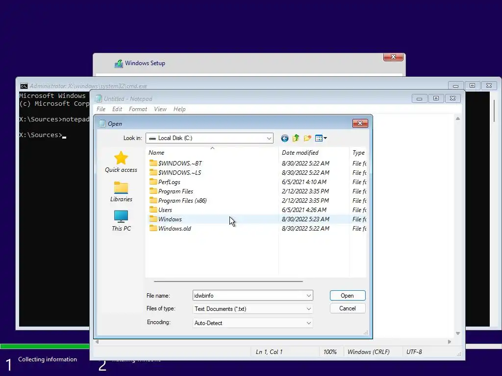Select Libraries in the places bar
The width and height of the screenshot is (502, 376).
121,192
